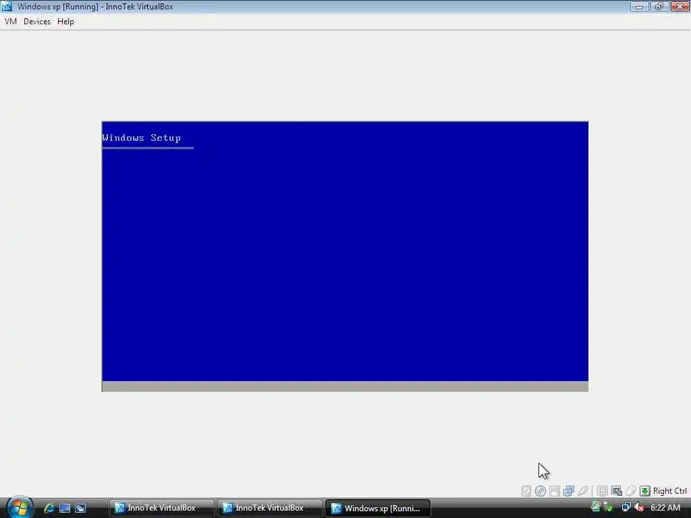
Task: Select Windows xp [Running] taskbar button
Action: tap(378, 508)
